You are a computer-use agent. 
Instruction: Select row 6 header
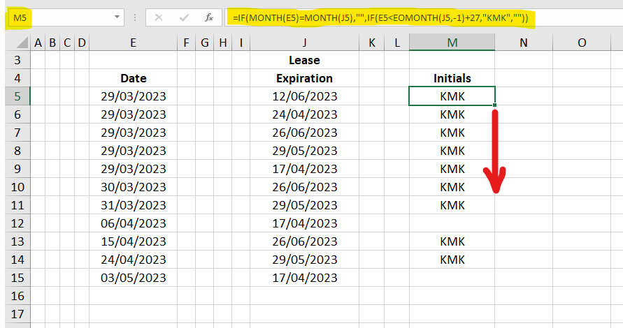pos(17,114)
